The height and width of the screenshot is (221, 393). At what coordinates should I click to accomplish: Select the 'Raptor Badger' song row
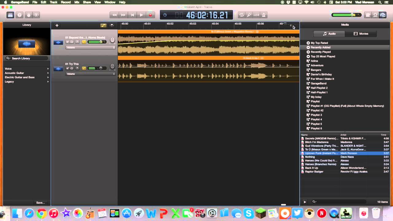[x=345, y=172]
